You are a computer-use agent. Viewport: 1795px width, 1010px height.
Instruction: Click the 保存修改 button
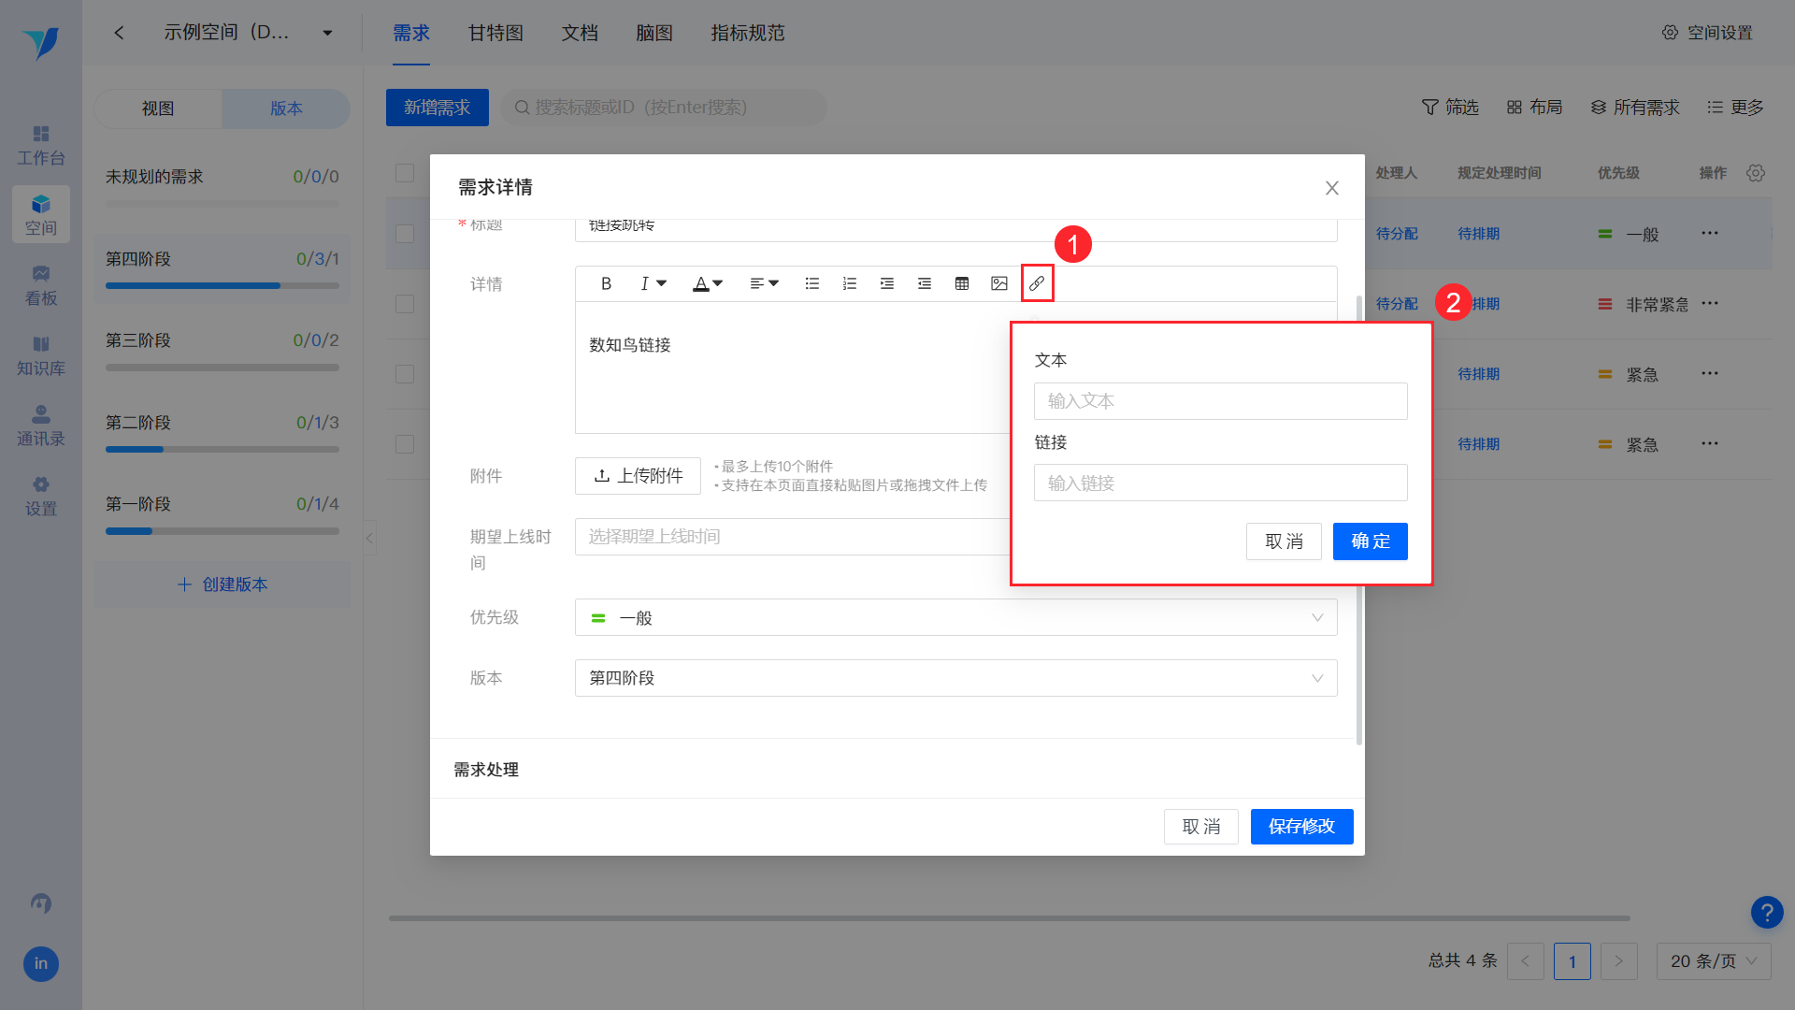tap(1301, 827)
